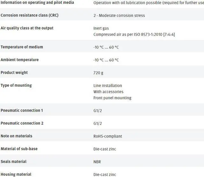
Task: Click the 'Ambient temperature' row label
Action: (x=19, y=60)
